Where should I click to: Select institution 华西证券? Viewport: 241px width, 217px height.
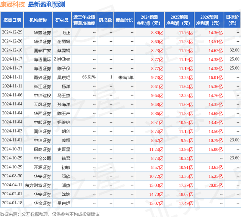point(42,114)
